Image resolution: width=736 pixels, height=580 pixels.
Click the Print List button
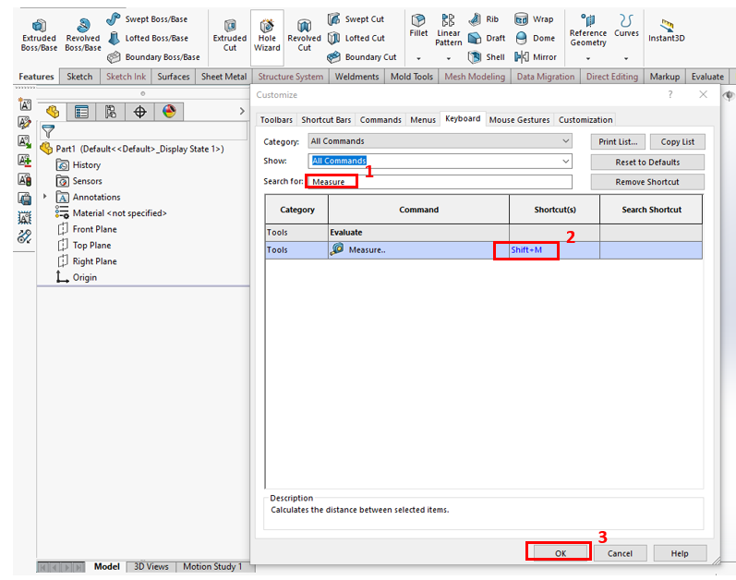point(618,141)
